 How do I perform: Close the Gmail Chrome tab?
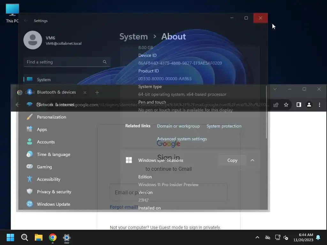click(85, 93)
